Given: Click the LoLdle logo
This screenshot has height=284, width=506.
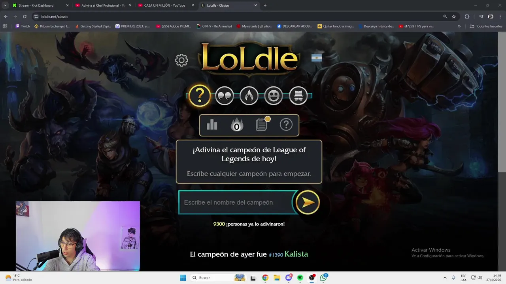Looking at the screenshot, I should pyautogui.click(x=249, y=58).
